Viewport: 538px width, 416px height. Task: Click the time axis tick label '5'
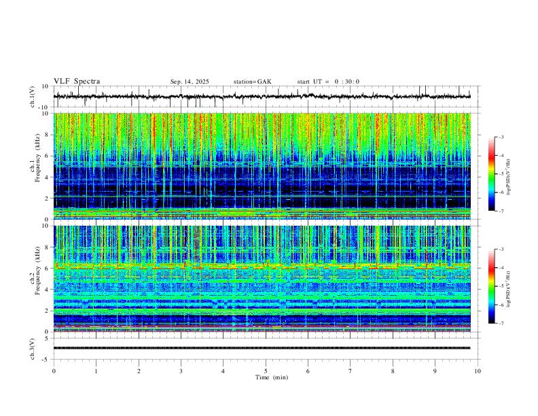[266, 371]
